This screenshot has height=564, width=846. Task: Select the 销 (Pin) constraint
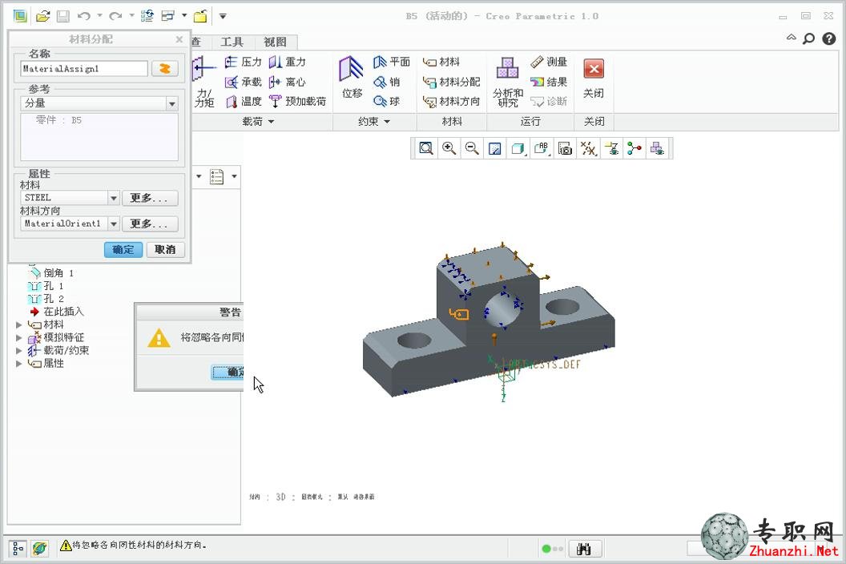[x=387, y=82]
